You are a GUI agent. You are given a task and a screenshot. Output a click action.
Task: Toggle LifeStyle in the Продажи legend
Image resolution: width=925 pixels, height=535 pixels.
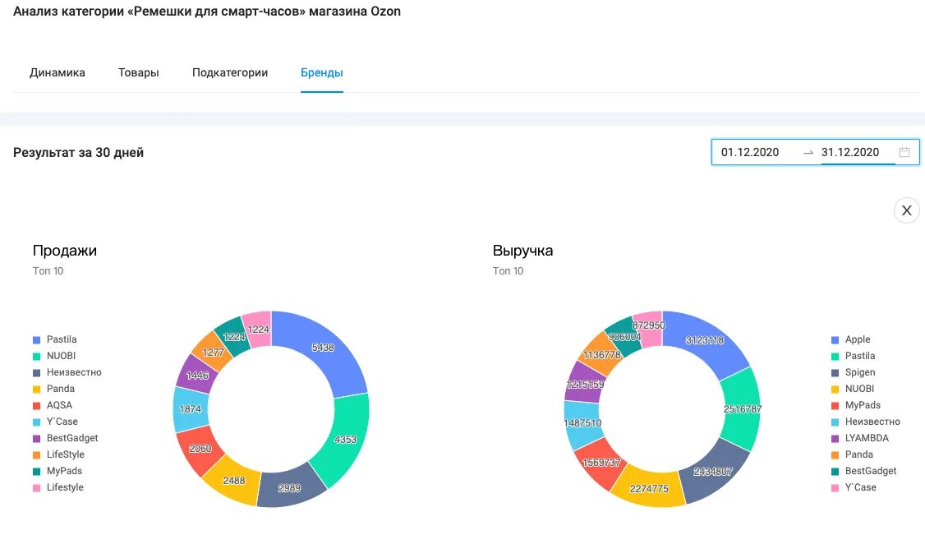pyautogui.click(x=58, y=454)
